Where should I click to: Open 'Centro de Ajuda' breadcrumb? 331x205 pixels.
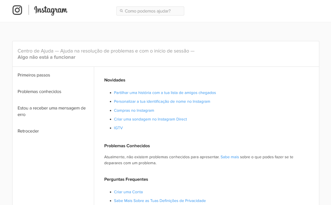[x=36, y=51]
